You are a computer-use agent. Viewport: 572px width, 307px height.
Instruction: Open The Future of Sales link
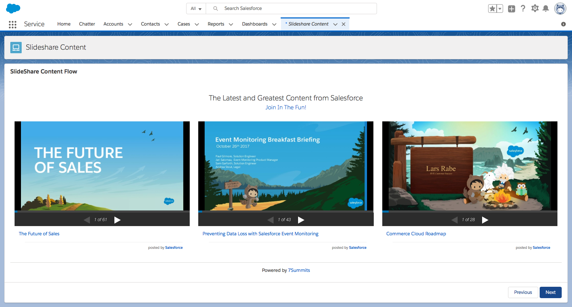(x=39, y=234)
